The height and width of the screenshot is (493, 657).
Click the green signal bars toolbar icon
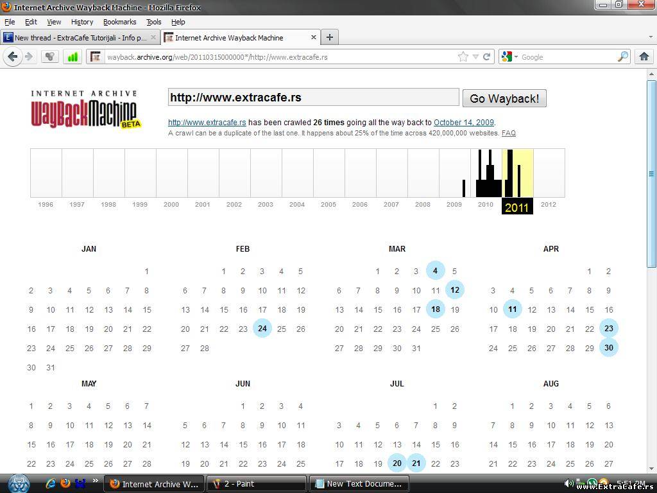[73, 56]
